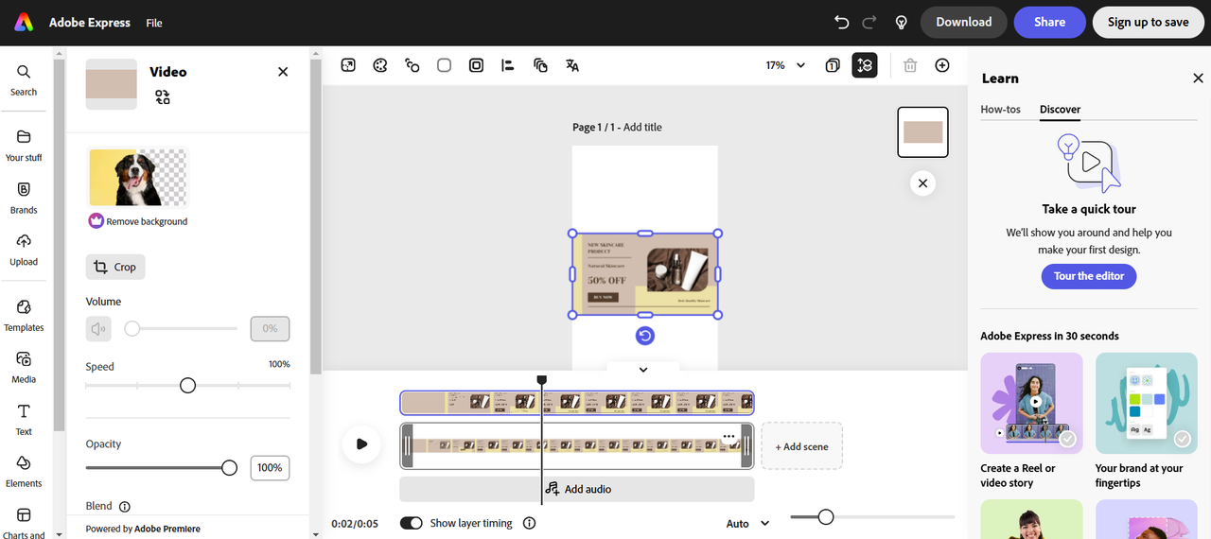
Task: Click the Show layer timing info icon
Action: coord(530,523)
